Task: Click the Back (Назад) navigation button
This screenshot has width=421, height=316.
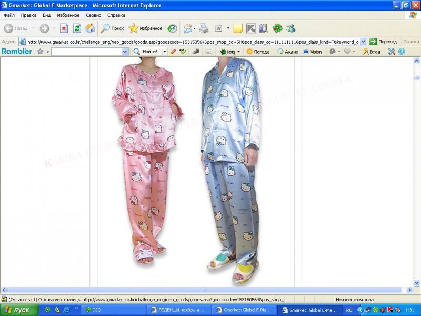Action: coord(16,28)
